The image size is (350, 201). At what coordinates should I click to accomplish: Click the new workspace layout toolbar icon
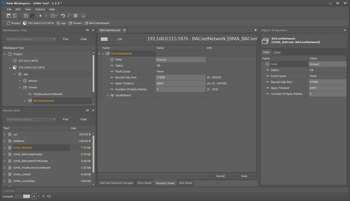(9, 16)
